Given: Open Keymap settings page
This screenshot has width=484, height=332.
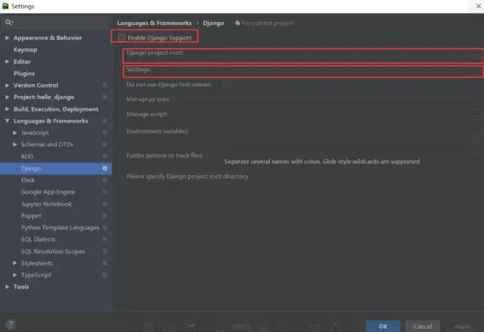Looking at the screenshot, I should (26, 50).
